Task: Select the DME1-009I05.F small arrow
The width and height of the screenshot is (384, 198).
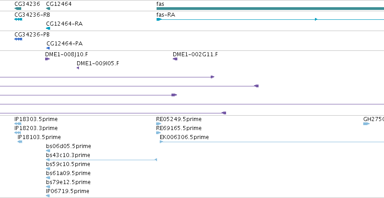Action: [x=78, y=68]
